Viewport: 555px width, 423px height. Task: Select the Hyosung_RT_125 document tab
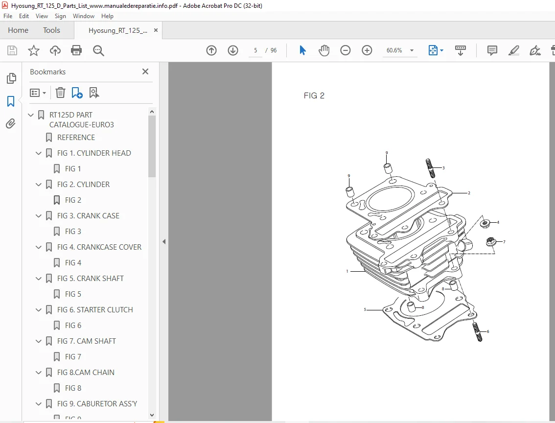coord(118,30)
